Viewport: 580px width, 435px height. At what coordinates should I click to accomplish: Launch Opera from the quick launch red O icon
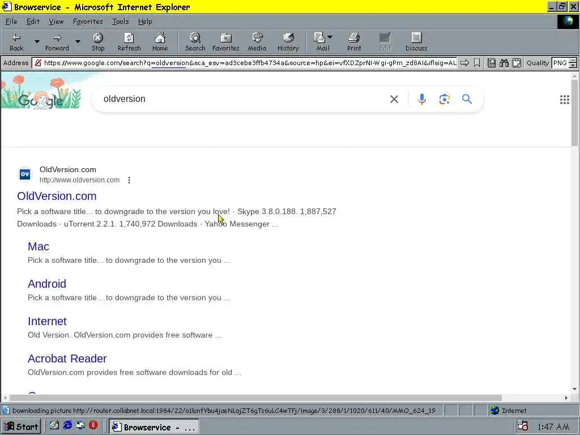93,425
